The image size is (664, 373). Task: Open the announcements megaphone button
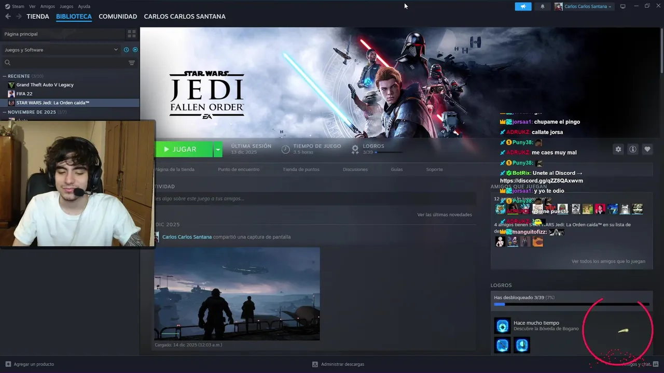(523, 6)
